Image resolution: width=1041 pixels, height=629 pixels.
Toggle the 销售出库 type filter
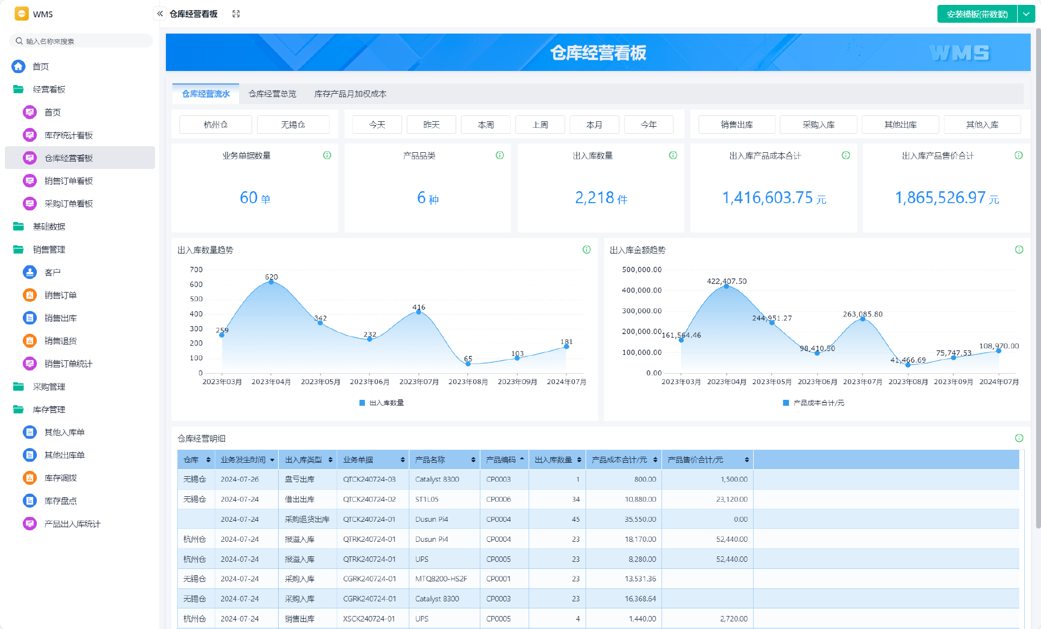736,125
